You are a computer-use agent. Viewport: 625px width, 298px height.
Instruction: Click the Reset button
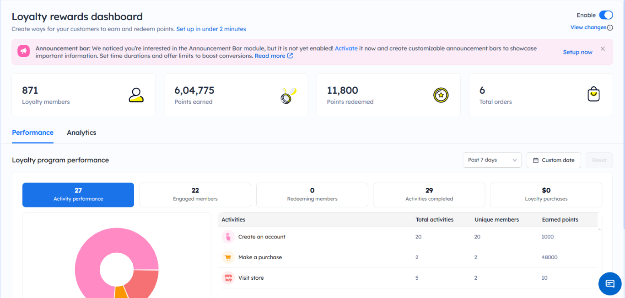coord(599,160)
